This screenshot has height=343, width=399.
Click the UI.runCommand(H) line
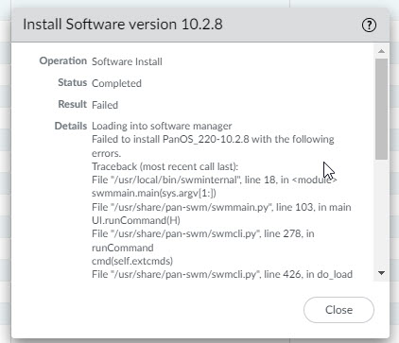pyautogui.click(x=136, y=220)
